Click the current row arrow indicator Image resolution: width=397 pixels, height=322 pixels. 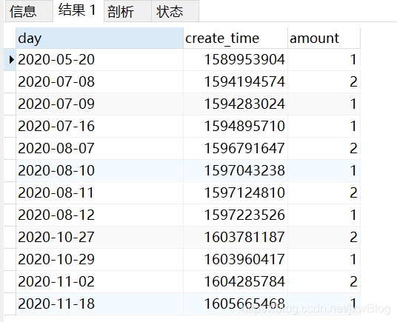click(11, 60)
